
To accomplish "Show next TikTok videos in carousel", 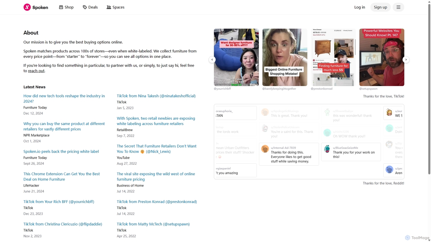I will (406, 59).
